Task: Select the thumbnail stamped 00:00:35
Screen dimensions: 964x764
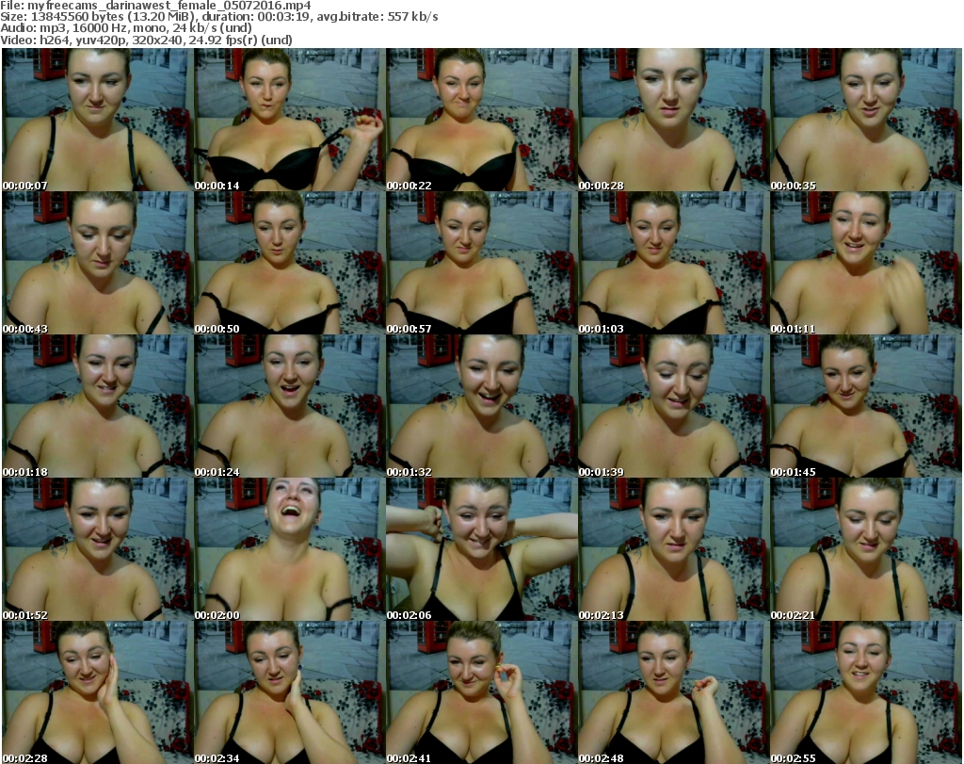Action: tap(866, 120)
